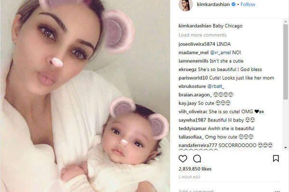Open the @rbalt_ mention link
Viewport: 289px width, 192px height.
[x=216, y=86]
